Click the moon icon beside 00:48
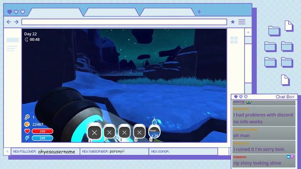The width and height of the screenshot is (301, 169). (26, 39)
